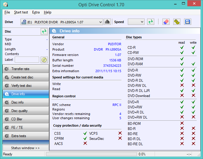203x159 pixels.
Task: Click the serial number value 3743524223
Action: click(x=112, y=66)
